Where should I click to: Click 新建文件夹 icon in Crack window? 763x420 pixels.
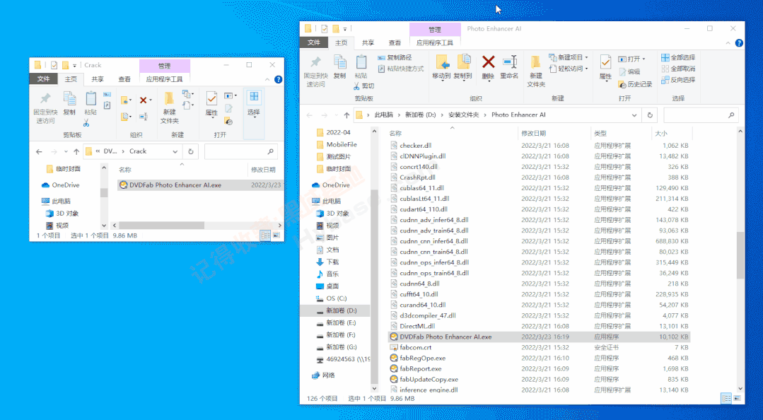click(169, 99)
